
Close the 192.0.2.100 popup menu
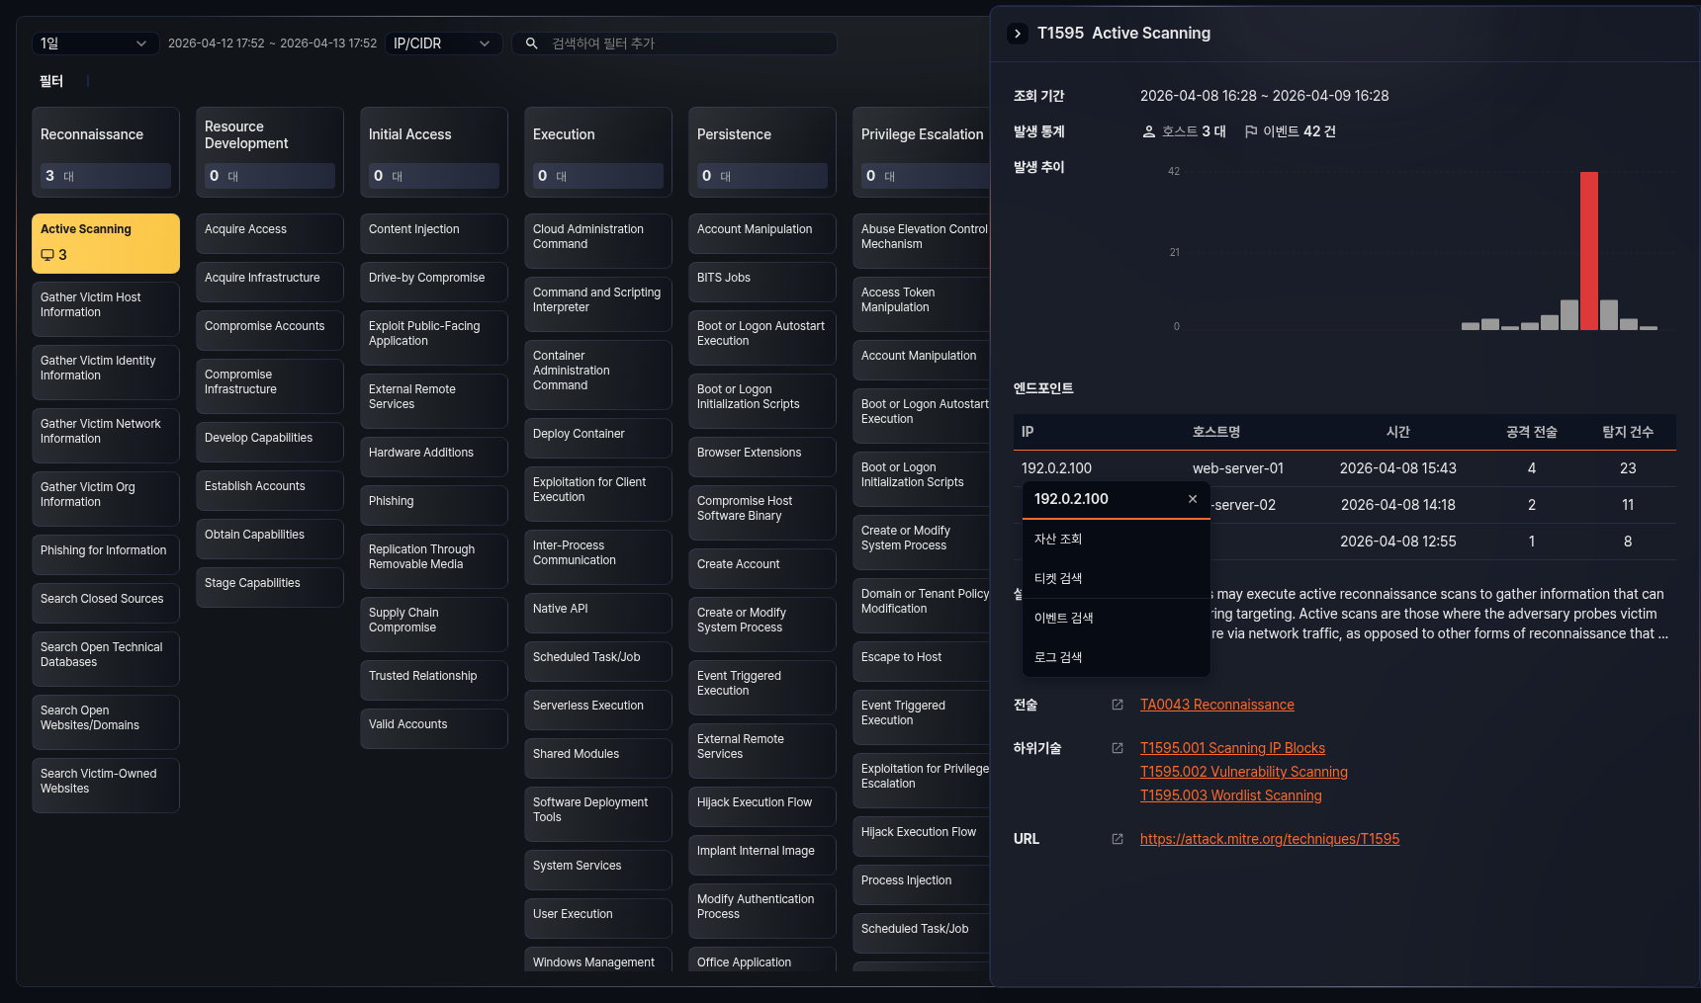pos(1193,499)
